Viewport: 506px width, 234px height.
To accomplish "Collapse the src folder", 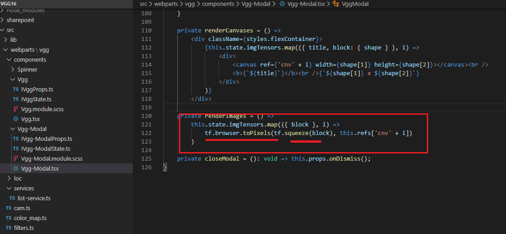I will 2,30.
